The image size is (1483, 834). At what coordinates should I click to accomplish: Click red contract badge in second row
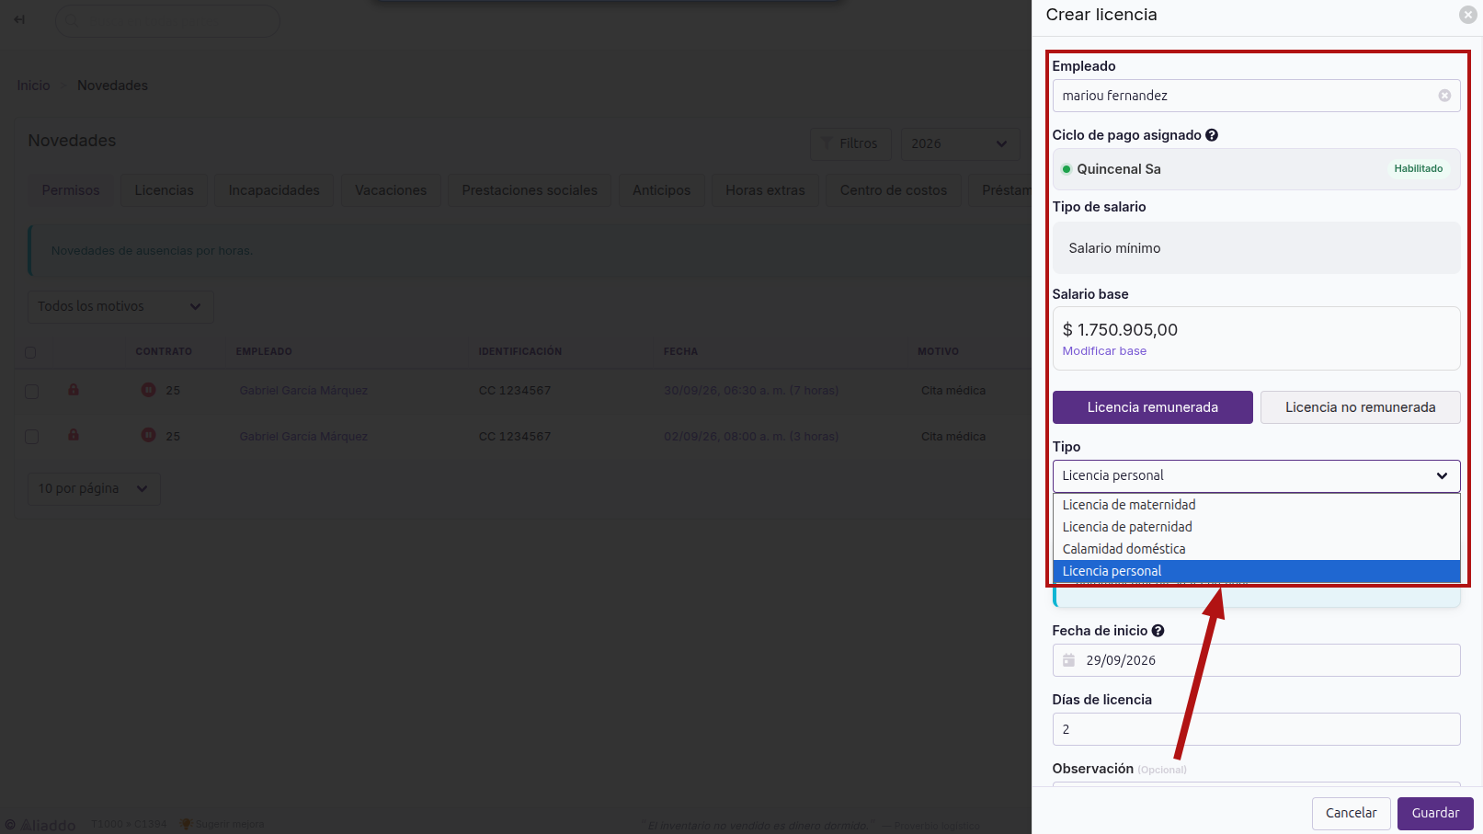pyautogui.click(x=148, y=435)
